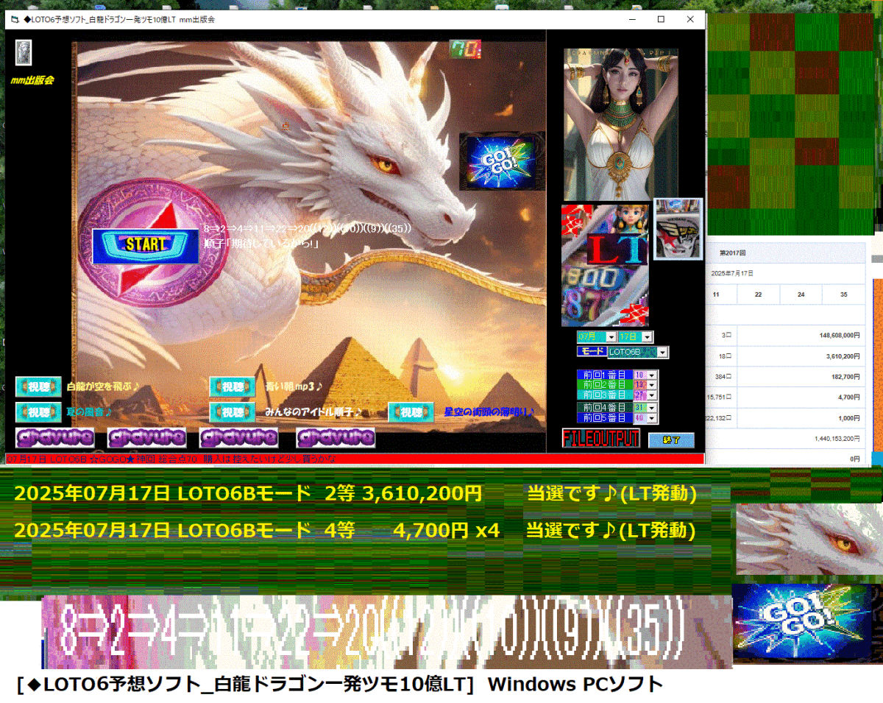Click the 白龍が空を飛ぶ♪ song title
This screenshot has width=883, height=703.
point(103,386)
